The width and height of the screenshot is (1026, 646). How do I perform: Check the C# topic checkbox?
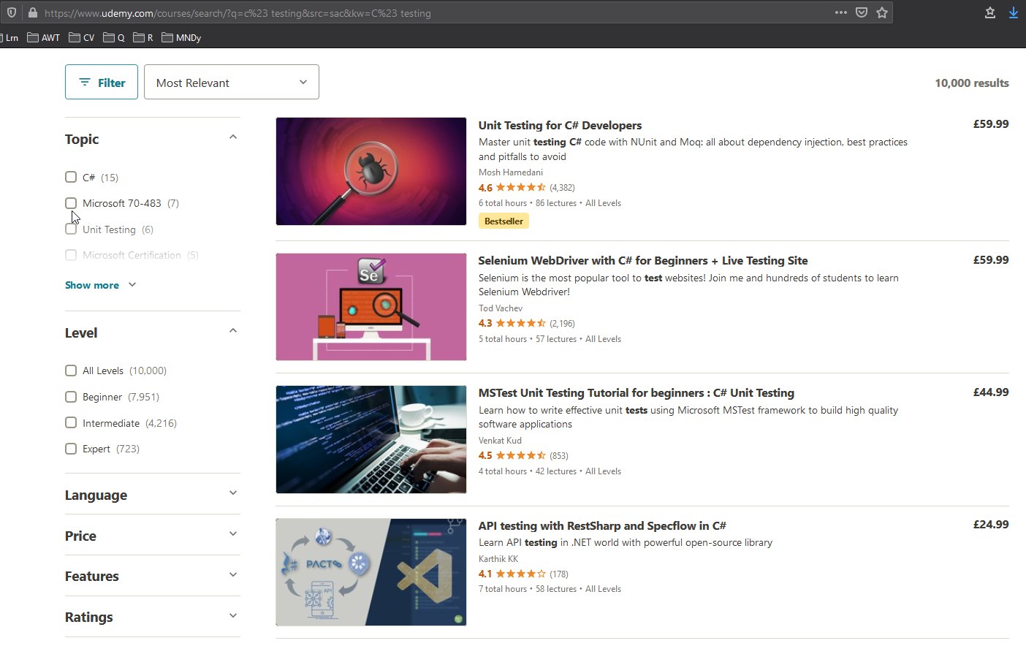coord(71,177)
